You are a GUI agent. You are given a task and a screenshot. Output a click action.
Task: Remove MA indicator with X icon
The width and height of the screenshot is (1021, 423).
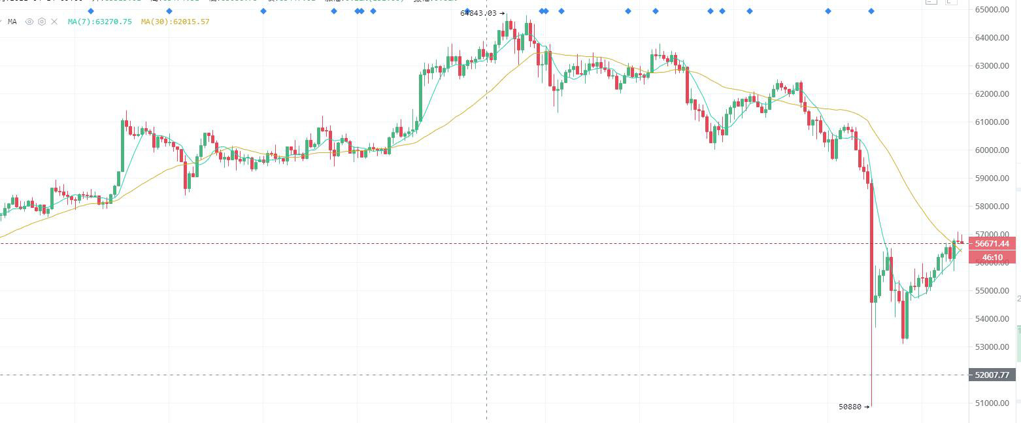point(54,22)
